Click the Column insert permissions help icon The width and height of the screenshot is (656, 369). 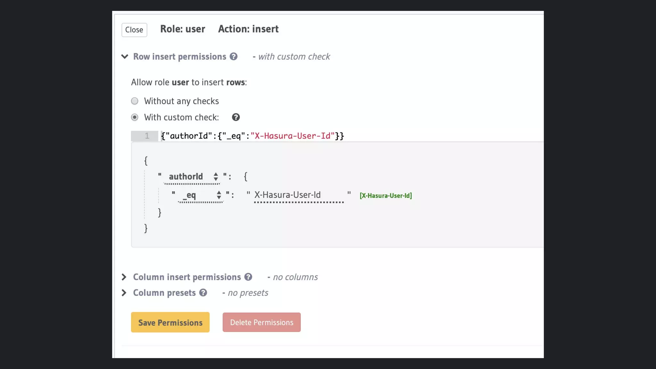(248, 277)
